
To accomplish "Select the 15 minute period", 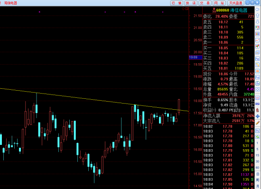I will (257, 155).
